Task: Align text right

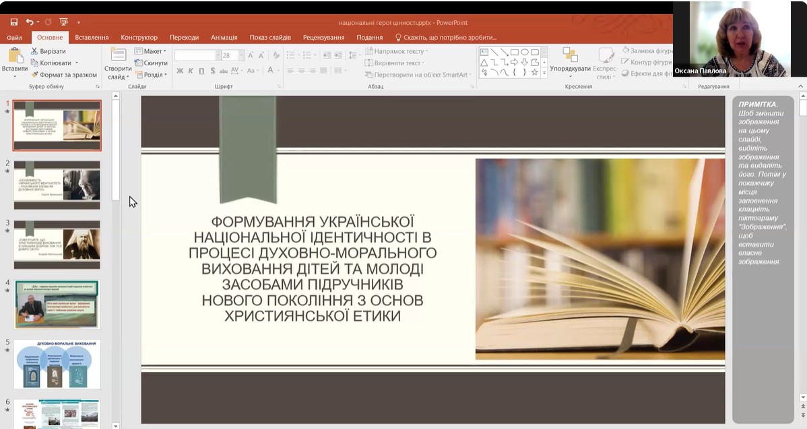Action: (x=313, y=71)
